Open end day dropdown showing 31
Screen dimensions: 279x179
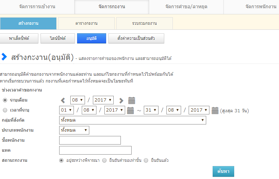pos(151,110)
